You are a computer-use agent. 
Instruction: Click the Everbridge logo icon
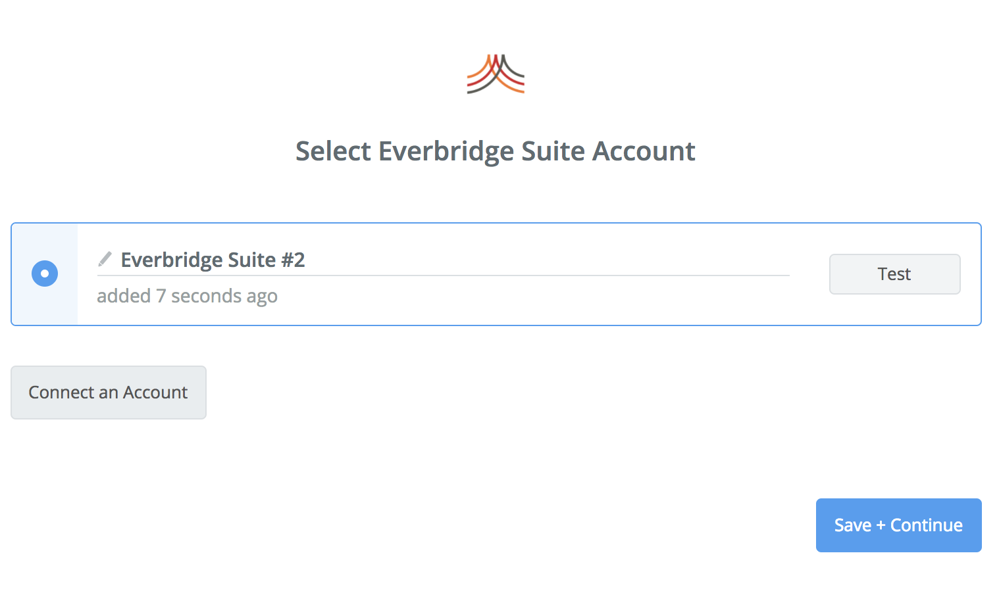496,74
